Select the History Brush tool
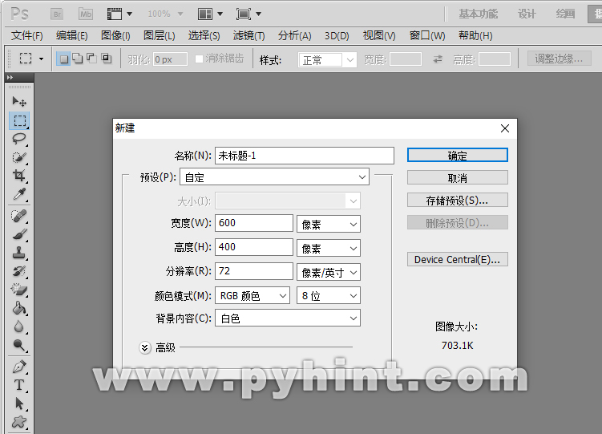 pos(19,271)
